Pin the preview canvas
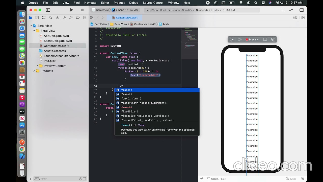Image resolution: width=323 pixels, height=182 pixels. click(x=202, y=179)
